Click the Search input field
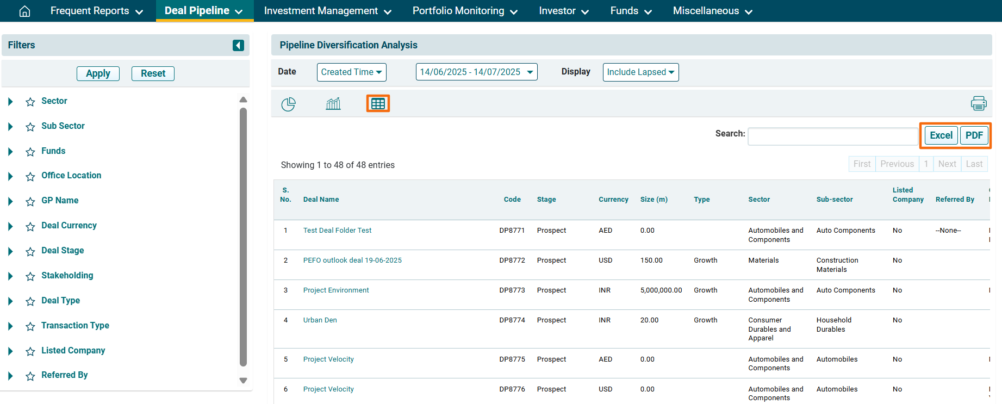1002x404 pixels. 832,136
